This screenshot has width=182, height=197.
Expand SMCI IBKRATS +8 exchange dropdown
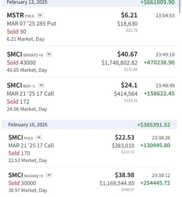[49, 55]
